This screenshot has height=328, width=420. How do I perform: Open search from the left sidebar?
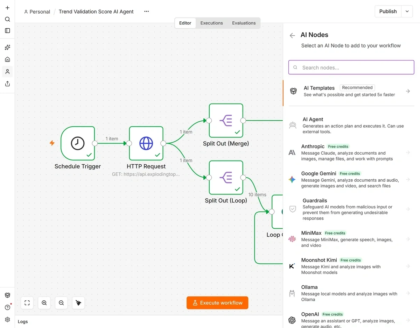tap(7, 19)
